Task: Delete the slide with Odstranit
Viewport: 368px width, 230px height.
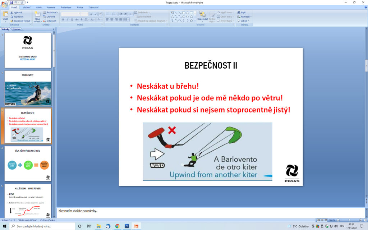Action: 50,21
